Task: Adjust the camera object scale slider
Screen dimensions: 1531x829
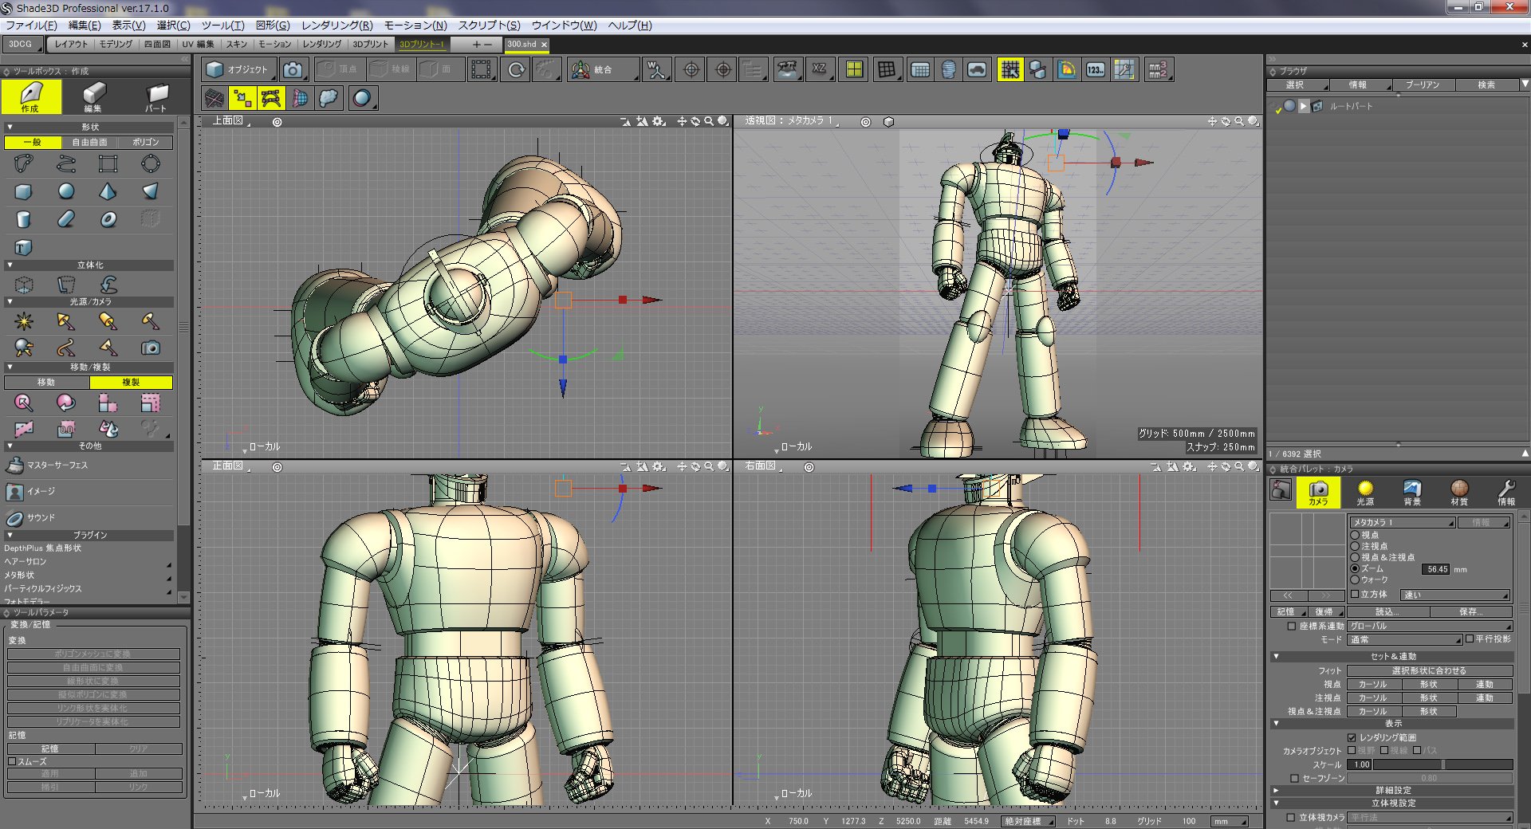Action: (x=1442, y=764)
